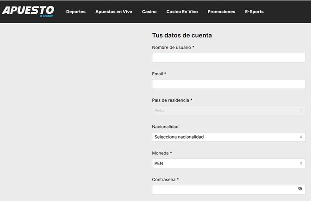The image size is (311, 201).
Task: Expand the Selecciona nacionalidad dropdown
Action: pos(228,137)
